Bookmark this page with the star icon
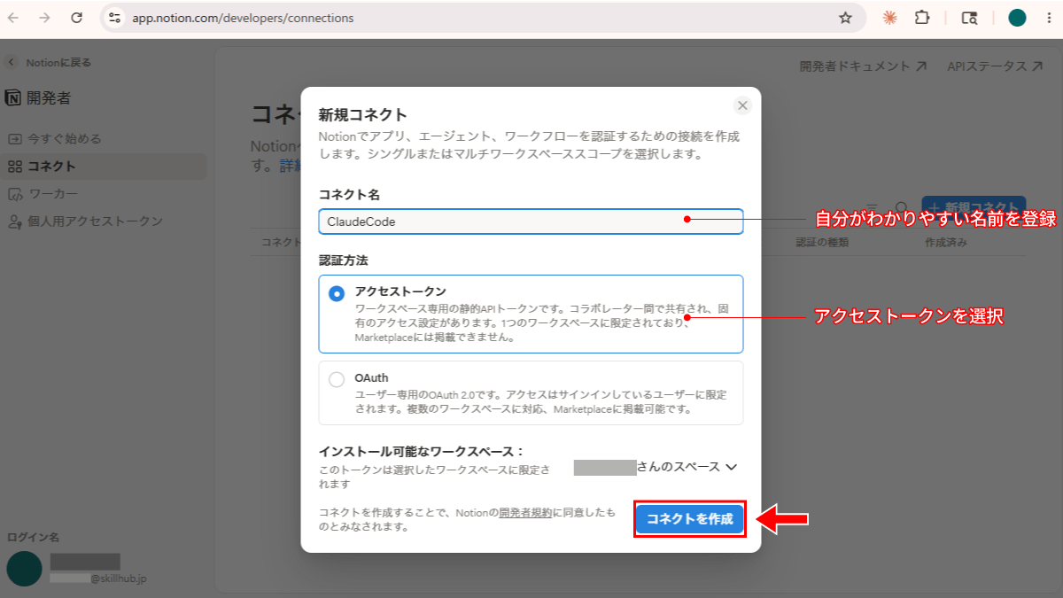 point(845,18)
